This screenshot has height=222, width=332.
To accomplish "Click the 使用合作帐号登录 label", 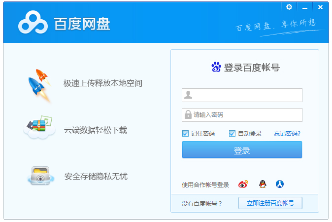I will tap(205, 185).
